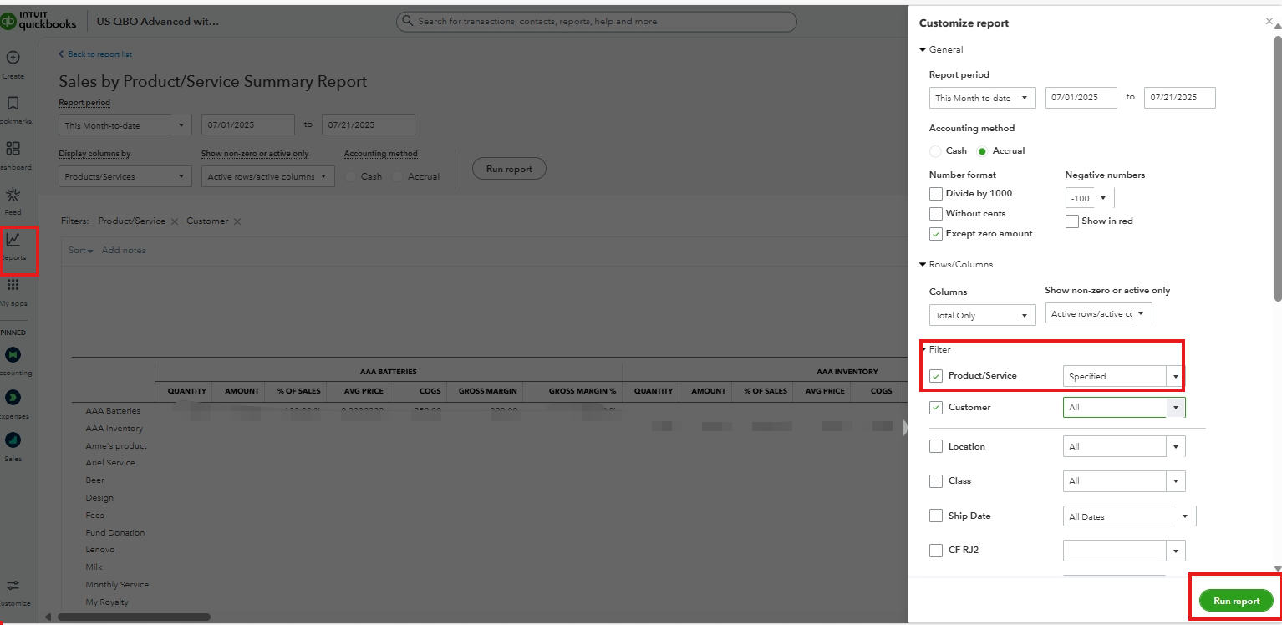Click the start date field in panel
1282x625 pixels.
point(1081,98)
